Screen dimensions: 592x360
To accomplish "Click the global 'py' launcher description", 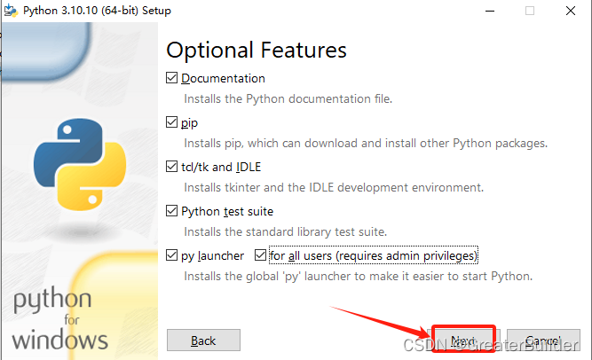I will coord(358,276).
